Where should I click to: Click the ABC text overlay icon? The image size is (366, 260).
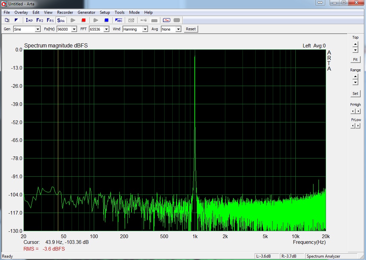[119, 20]
